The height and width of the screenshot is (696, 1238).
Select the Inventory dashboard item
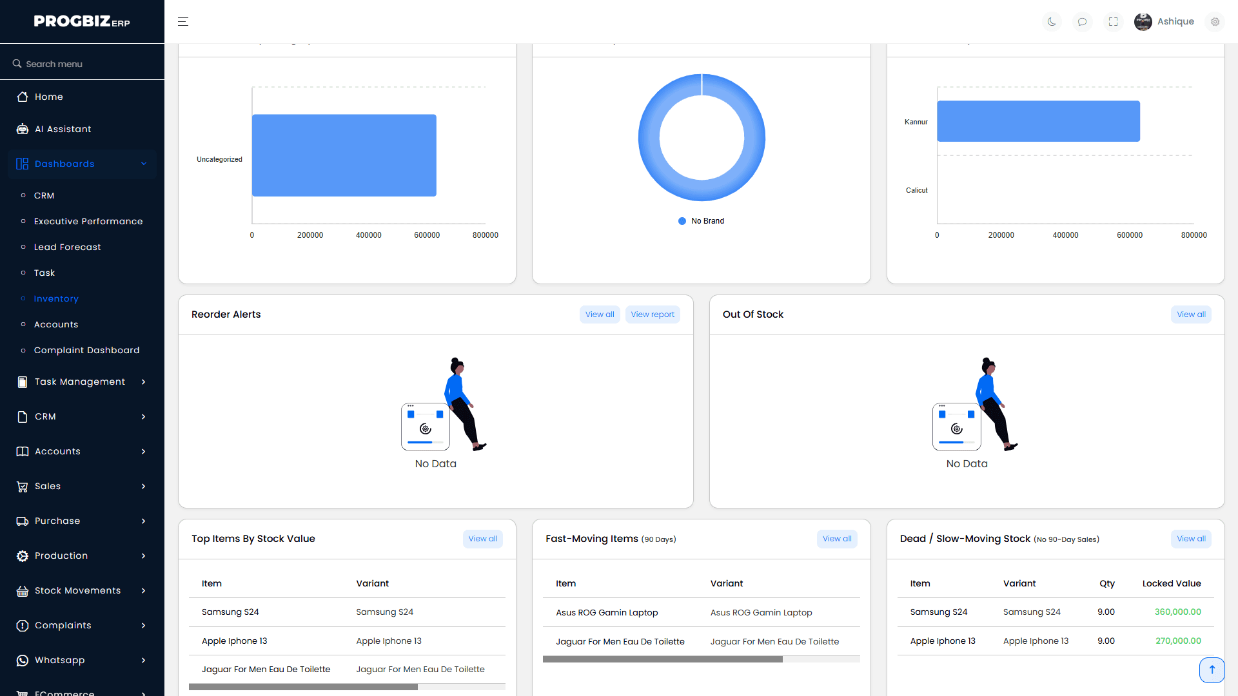[56, 298]
